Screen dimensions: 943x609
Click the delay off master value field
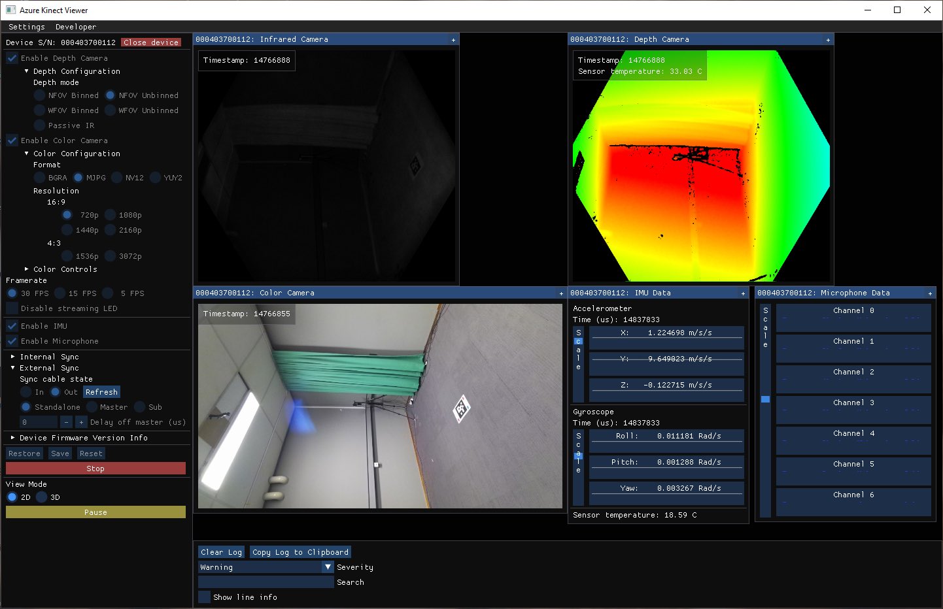pos(39,422)
